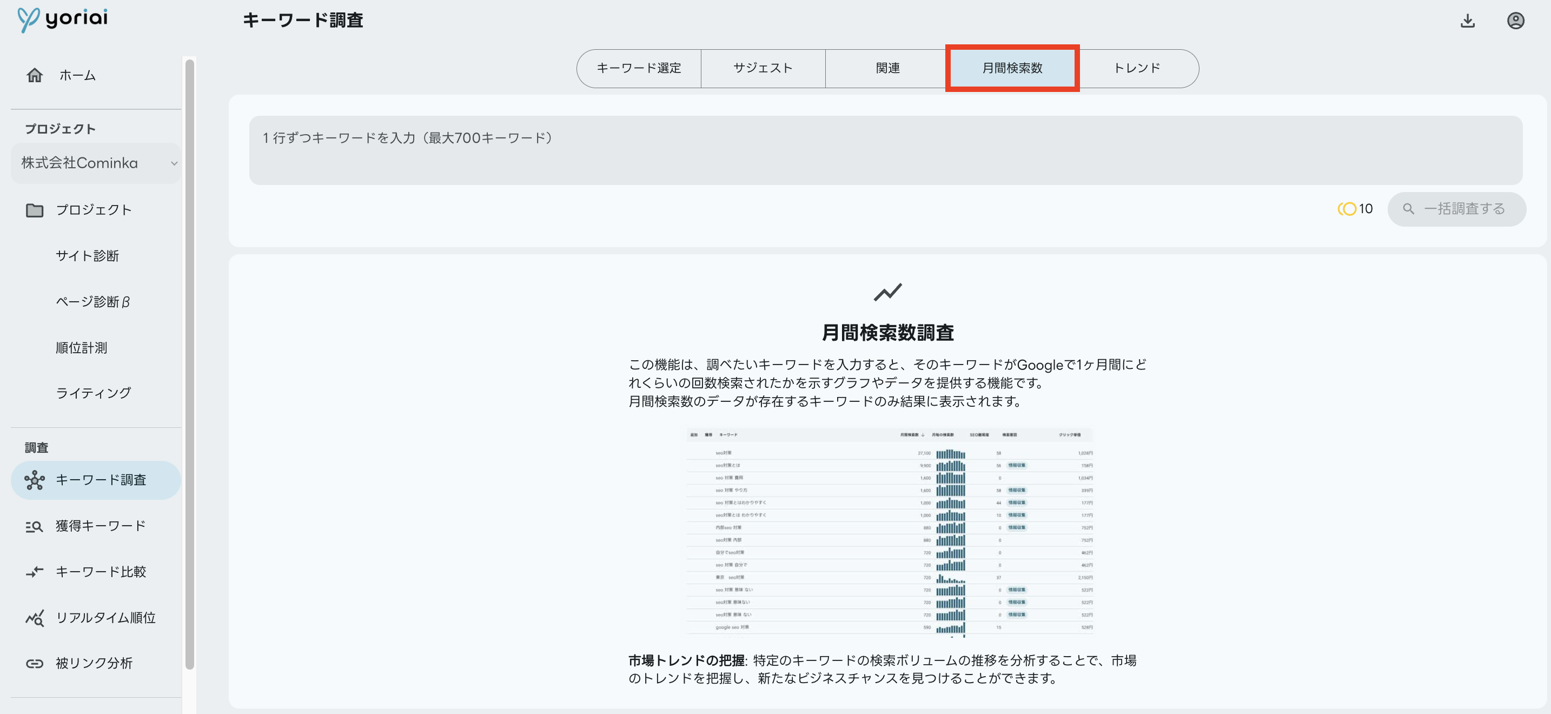Click the キーワード比較 arrows icon
This screenshot has height=714, width=1551.
pyautogui.click(x=35, y=571)
